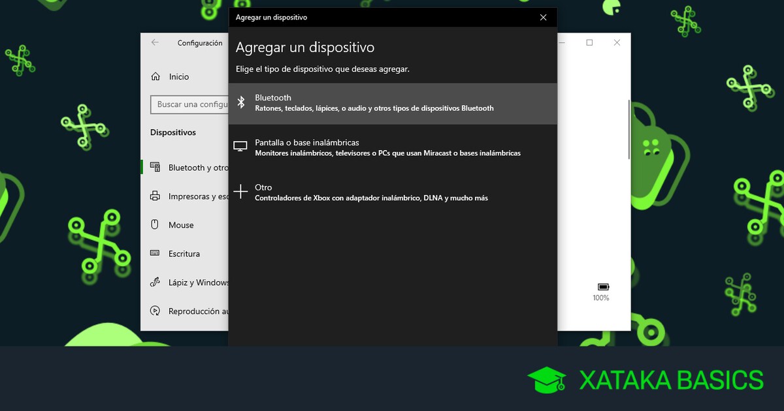This screenshot has width=784, height=411.
Task: Go back with the Configuración back arrow
Action: coord(155,43)
